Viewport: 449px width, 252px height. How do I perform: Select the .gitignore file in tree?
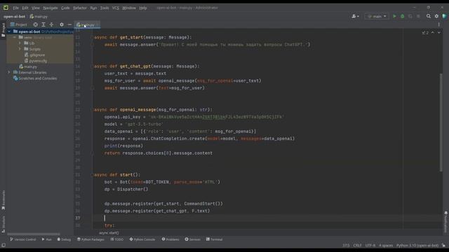pyautogui.click(x=34, y=55)
